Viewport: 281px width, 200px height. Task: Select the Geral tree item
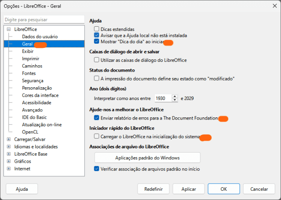(x=44, y=44)
